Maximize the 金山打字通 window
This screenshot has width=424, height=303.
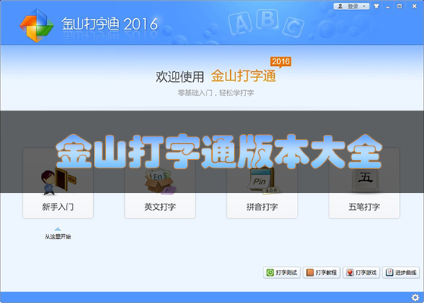pyautogui.click(x=400, y=6)
